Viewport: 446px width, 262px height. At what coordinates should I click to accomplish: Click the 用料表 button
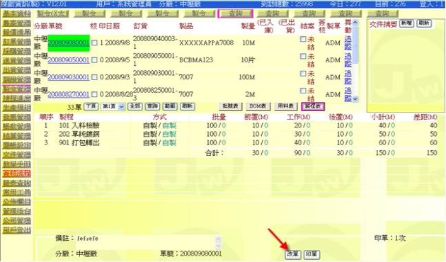(286, 106)
